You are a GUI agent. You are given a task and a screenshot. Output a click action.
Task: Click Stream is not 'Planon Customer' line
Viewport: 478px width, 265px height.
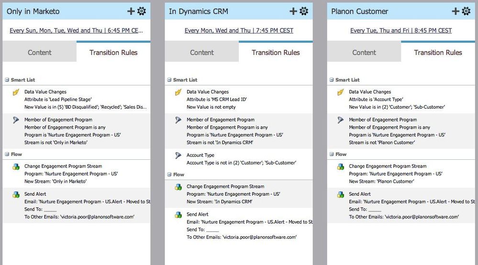382,142
